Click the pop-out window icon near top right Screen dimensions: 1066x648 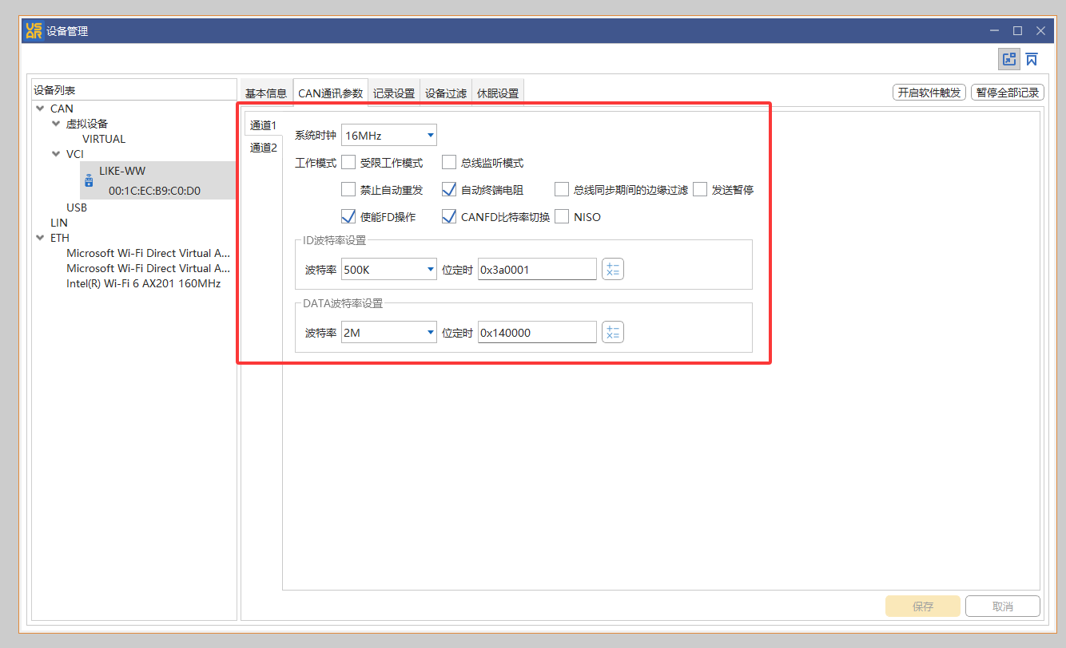pos(1009,58)
